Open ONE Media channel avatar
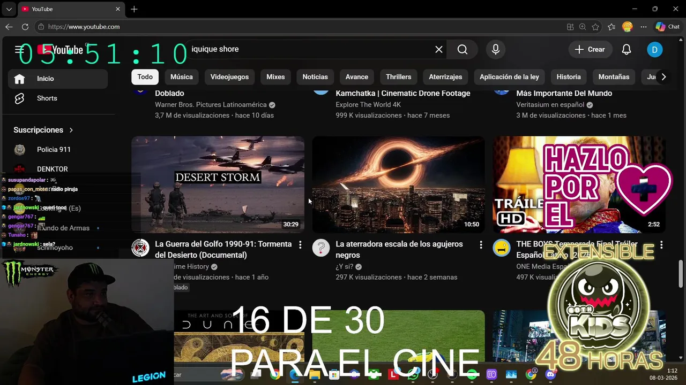 point(502,248)
